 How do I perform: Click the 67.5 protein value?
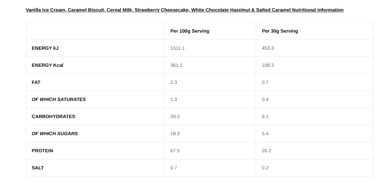coord(175,151)
